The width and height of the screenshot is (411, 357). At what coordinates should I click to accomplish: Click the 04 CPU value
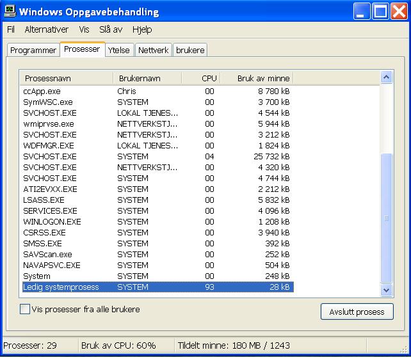(210, 156)
